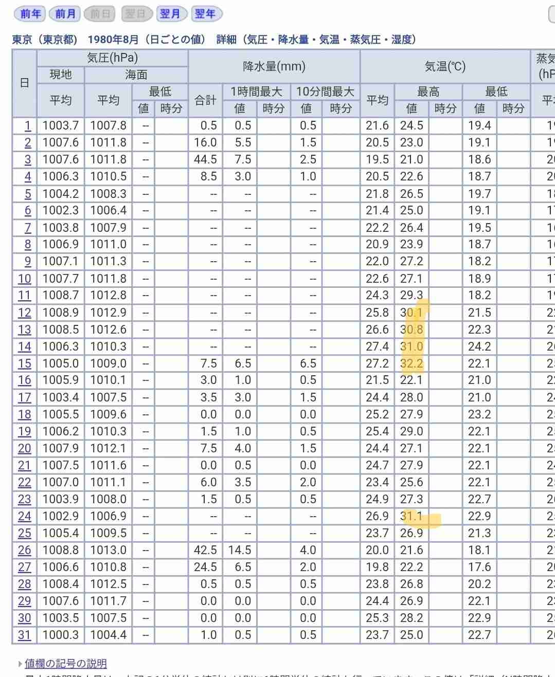Open day 3 link in the table
Image resolution: width=555 pixels, height=677 pixels.
[x=28, y=159]
